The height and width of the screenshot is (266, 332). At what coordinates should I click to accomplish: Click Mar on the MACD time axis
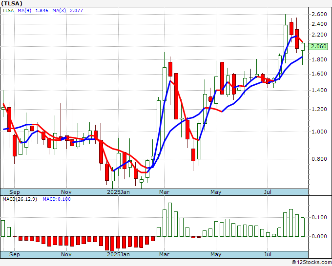coord(165,254)
